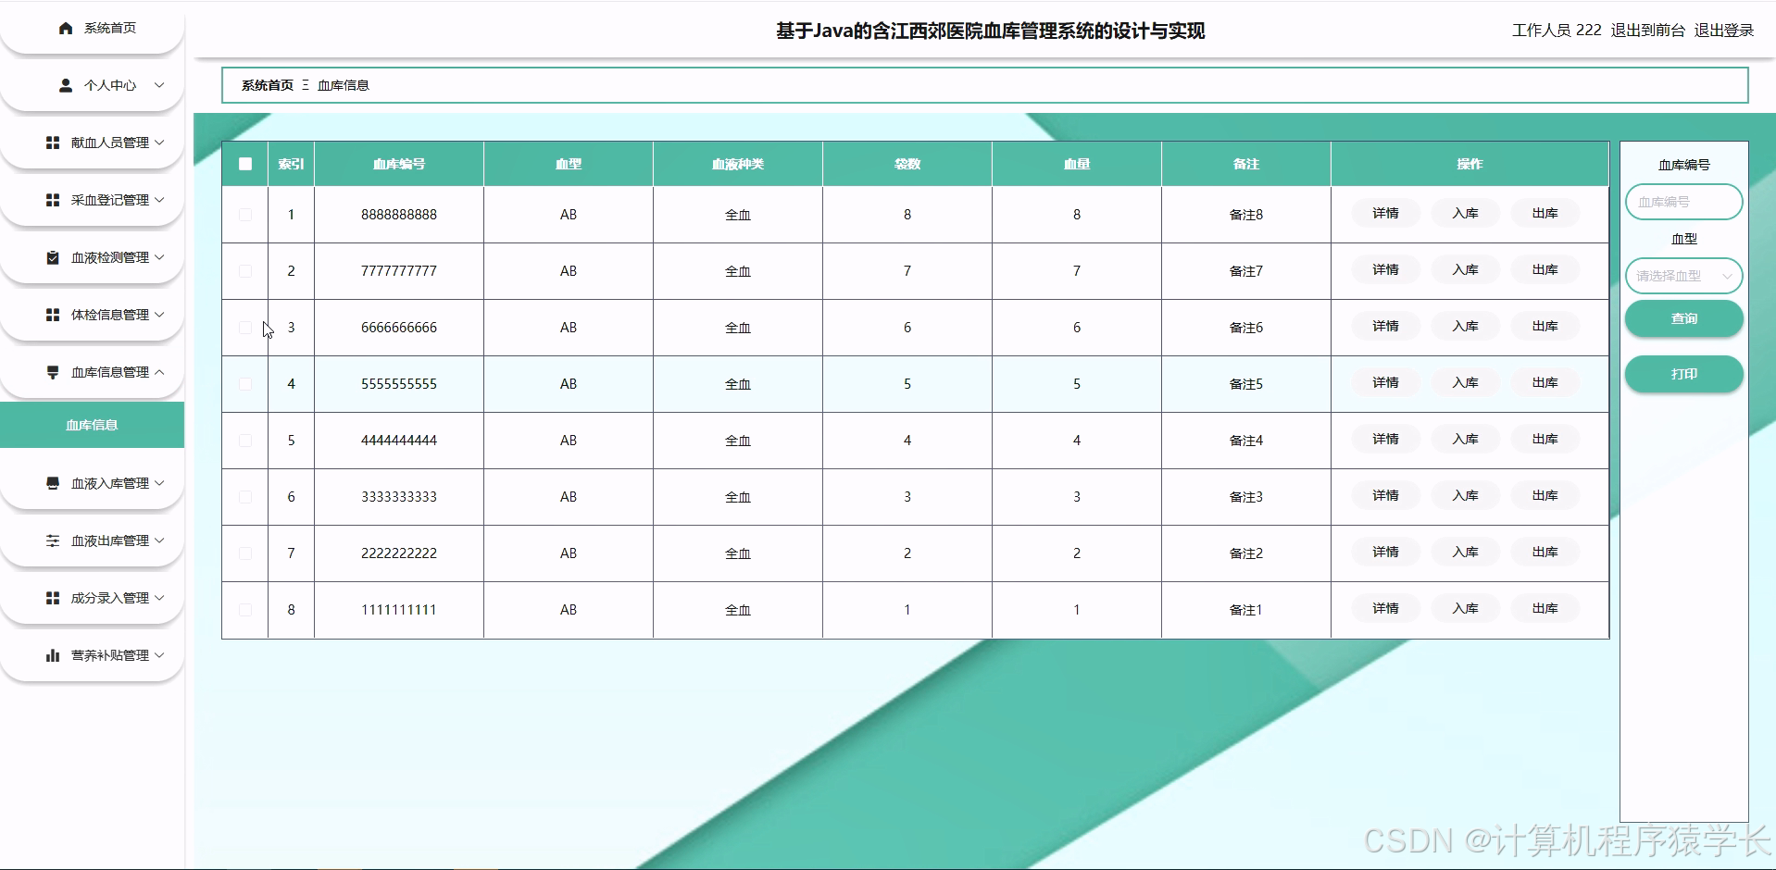Click the 查询 search button
The image size is (1776, 870).
(x=1683, y=318)
